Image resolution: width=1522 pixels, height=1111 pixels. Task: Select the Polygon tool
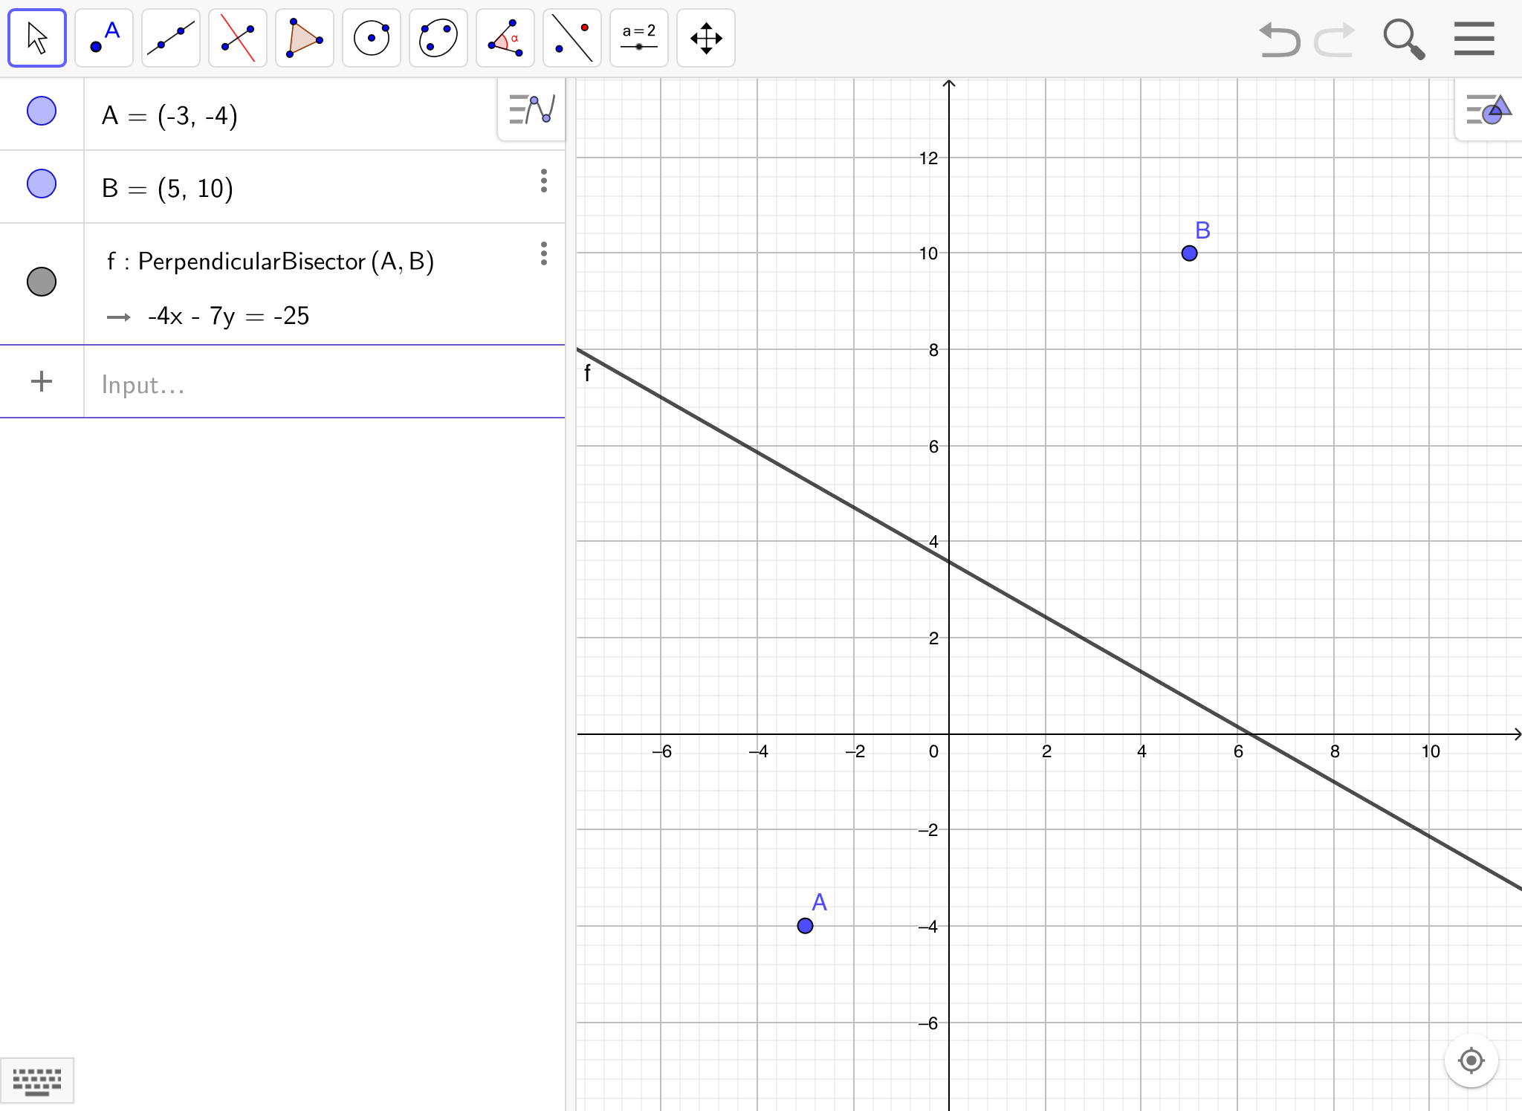305,38
